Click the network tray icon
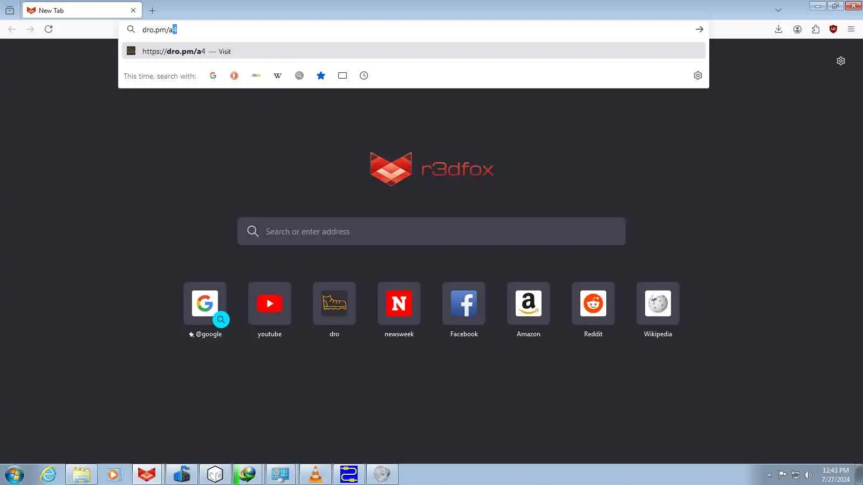This screenshot has width=863, height=485. click(x=795, y=475)
